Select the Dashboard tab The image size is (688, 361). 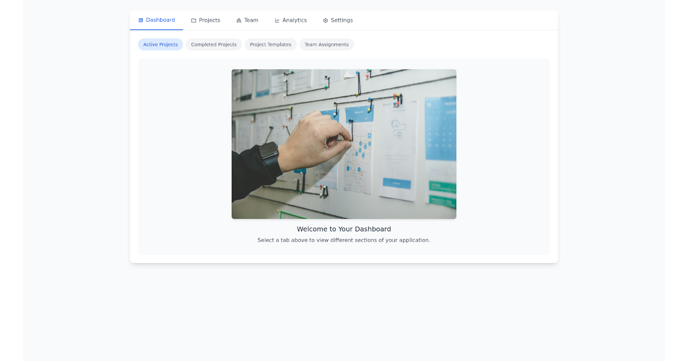(157, 20)
